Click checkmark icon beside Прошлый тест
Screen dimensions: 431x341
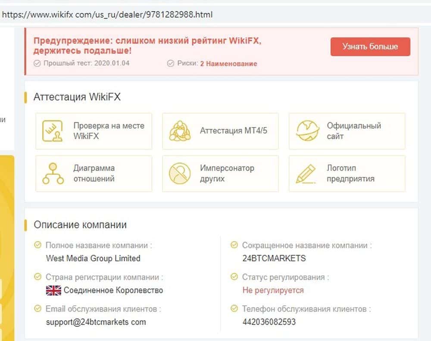point(37,63)
